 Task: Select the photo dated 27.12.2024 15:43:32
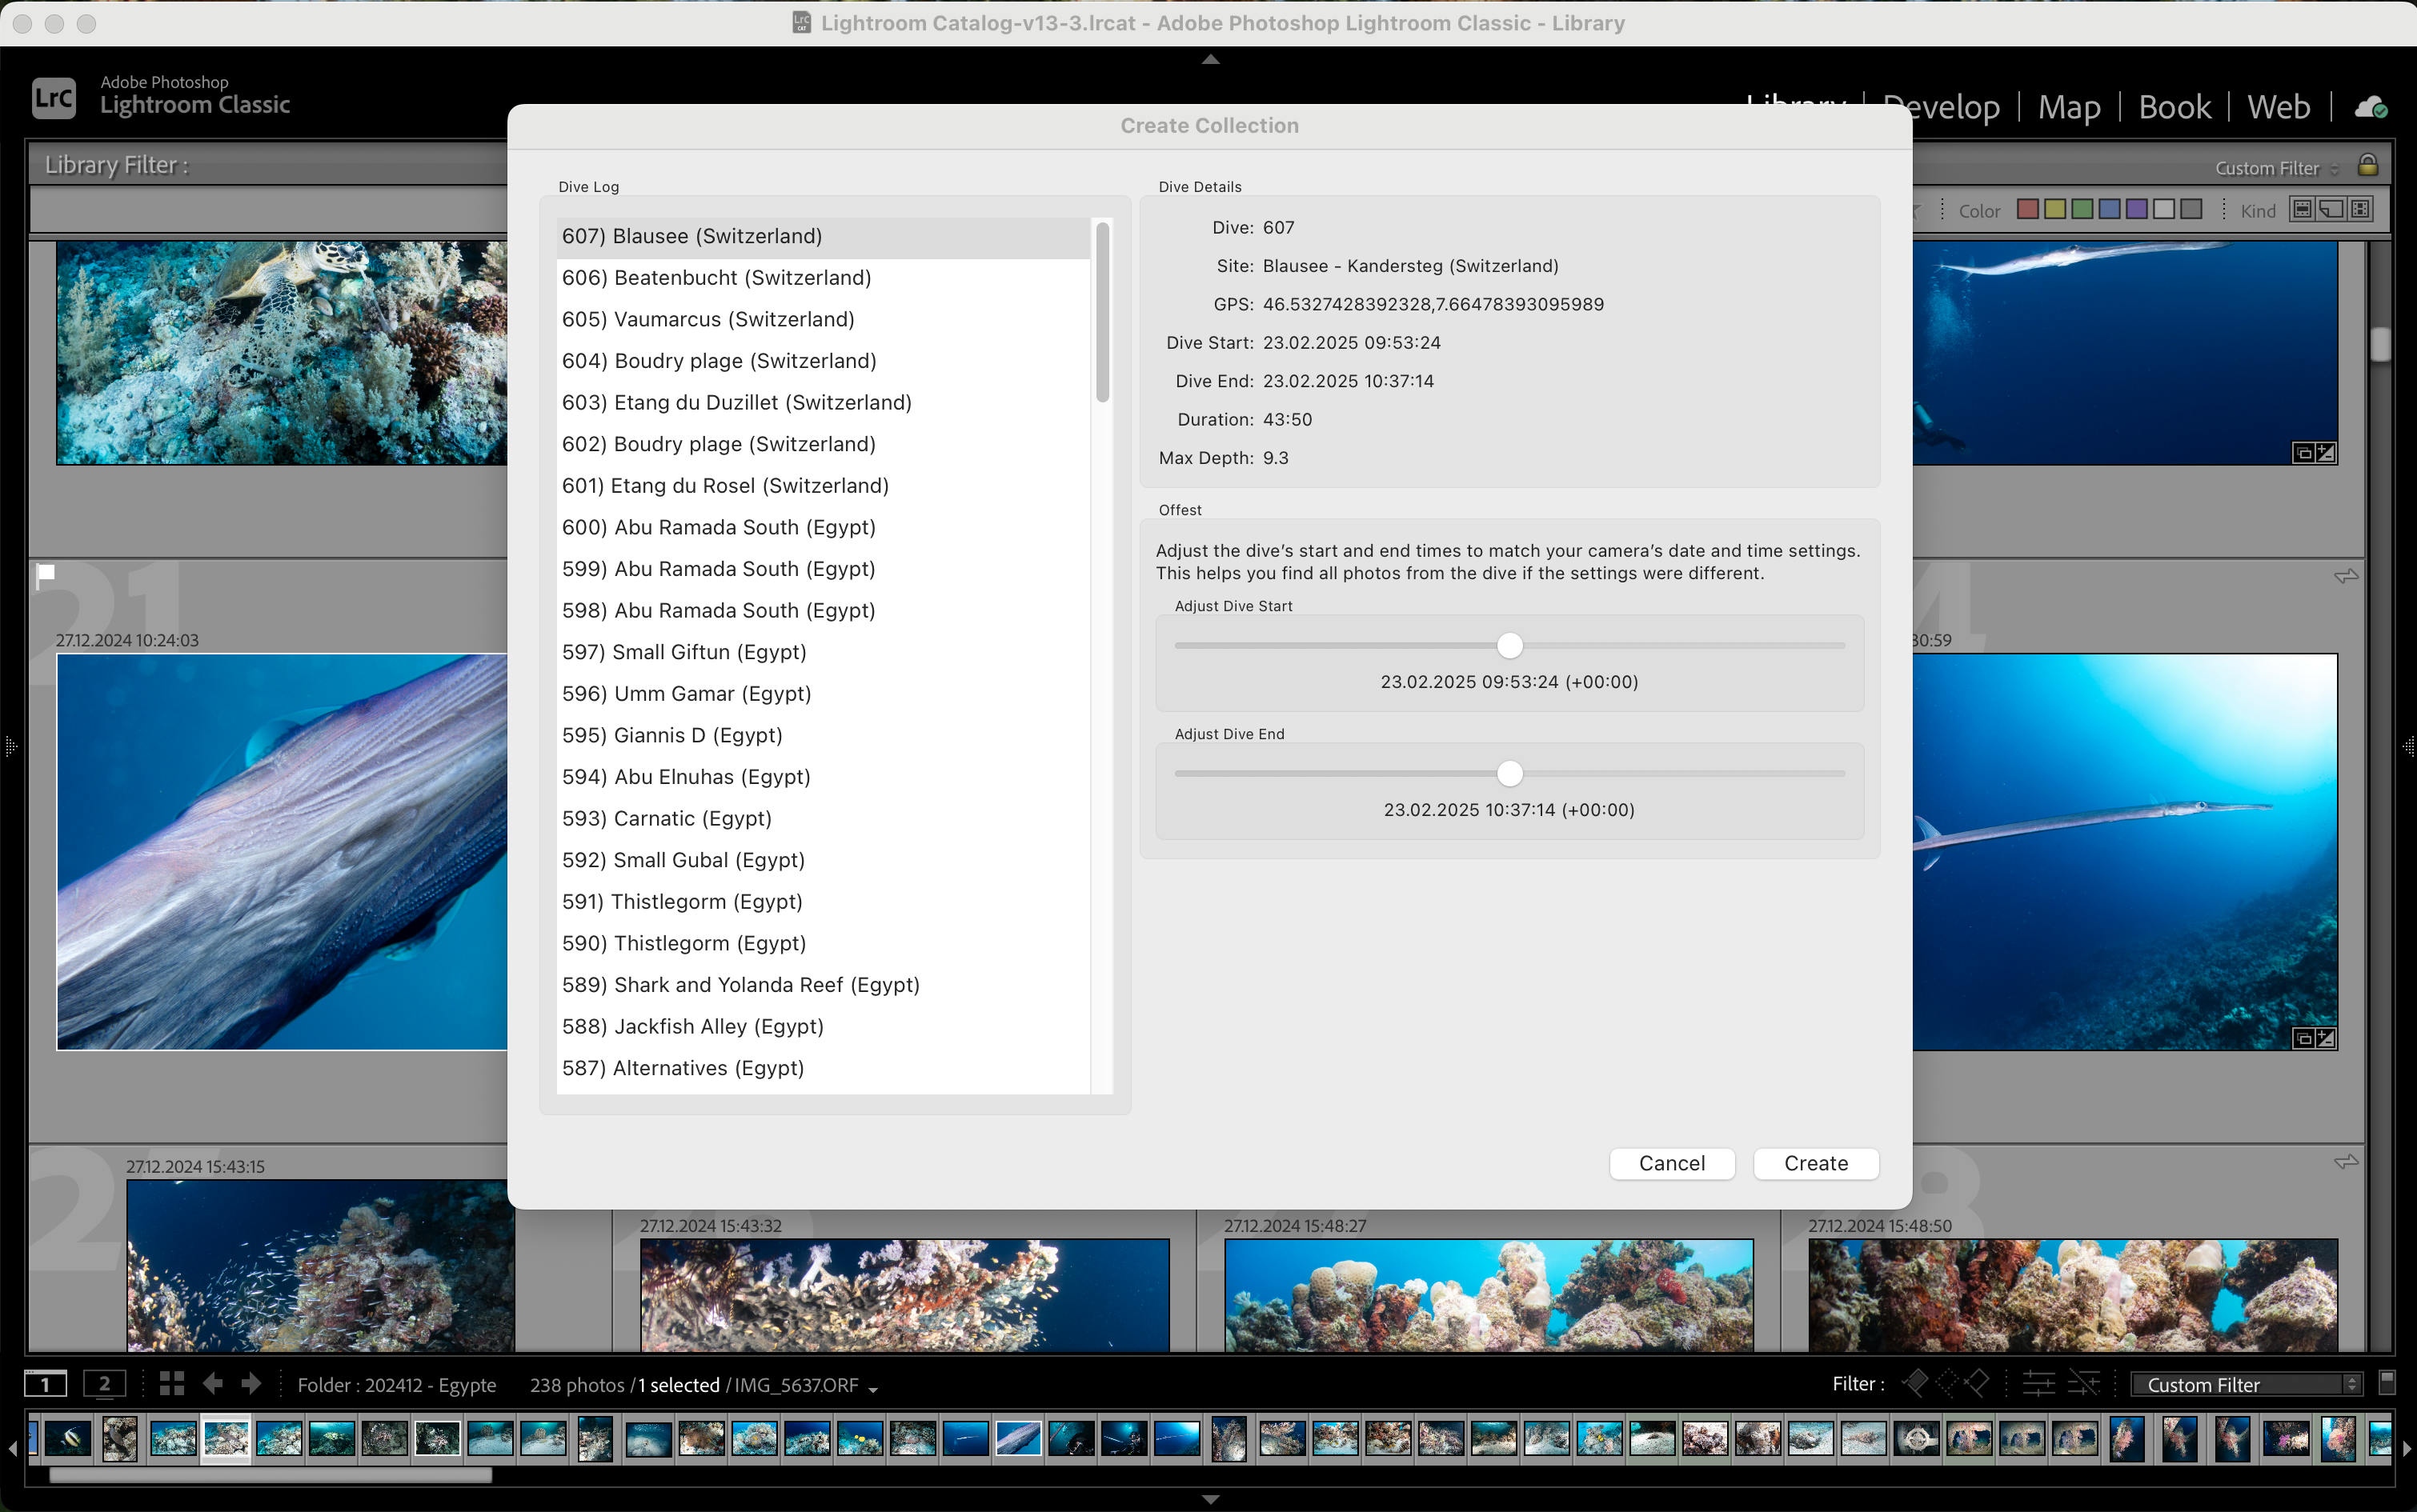pyautogui.click(x=904, y=1295)
